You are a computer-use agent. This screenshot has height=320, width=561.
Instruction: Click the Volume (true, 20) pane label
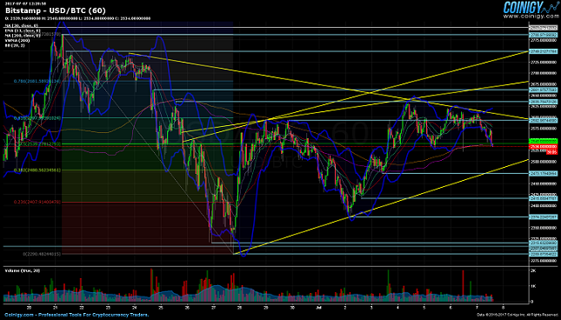click(23, 270)
